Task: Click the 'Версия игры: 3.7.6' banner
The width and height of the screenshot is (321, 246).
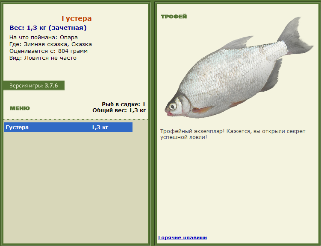Action: 34,85
